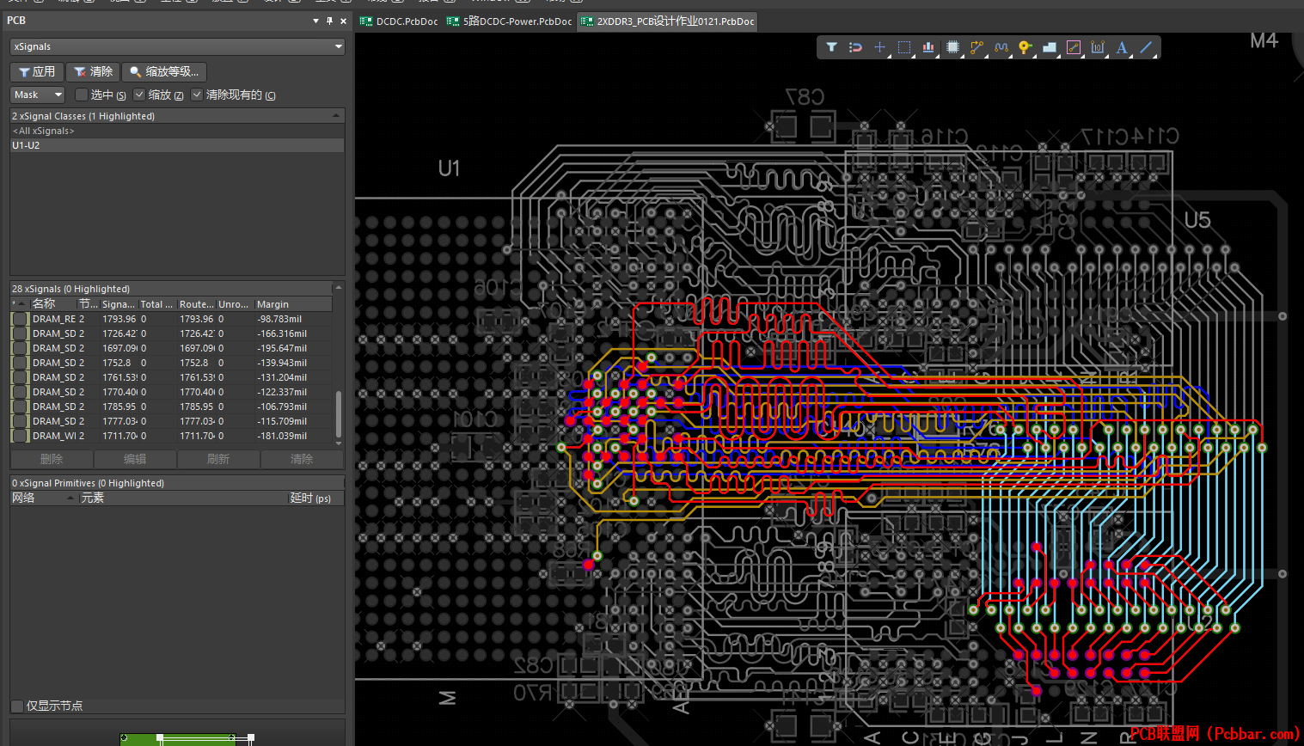Pin the PCB panel
This screenshot has height=746, width=1304.
point(329,21)
